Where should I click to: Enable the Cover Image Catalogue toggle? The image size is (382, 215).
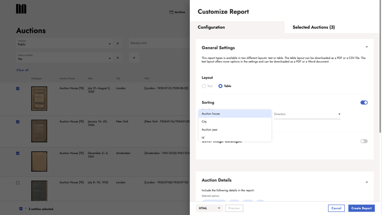tap(364, 141)
